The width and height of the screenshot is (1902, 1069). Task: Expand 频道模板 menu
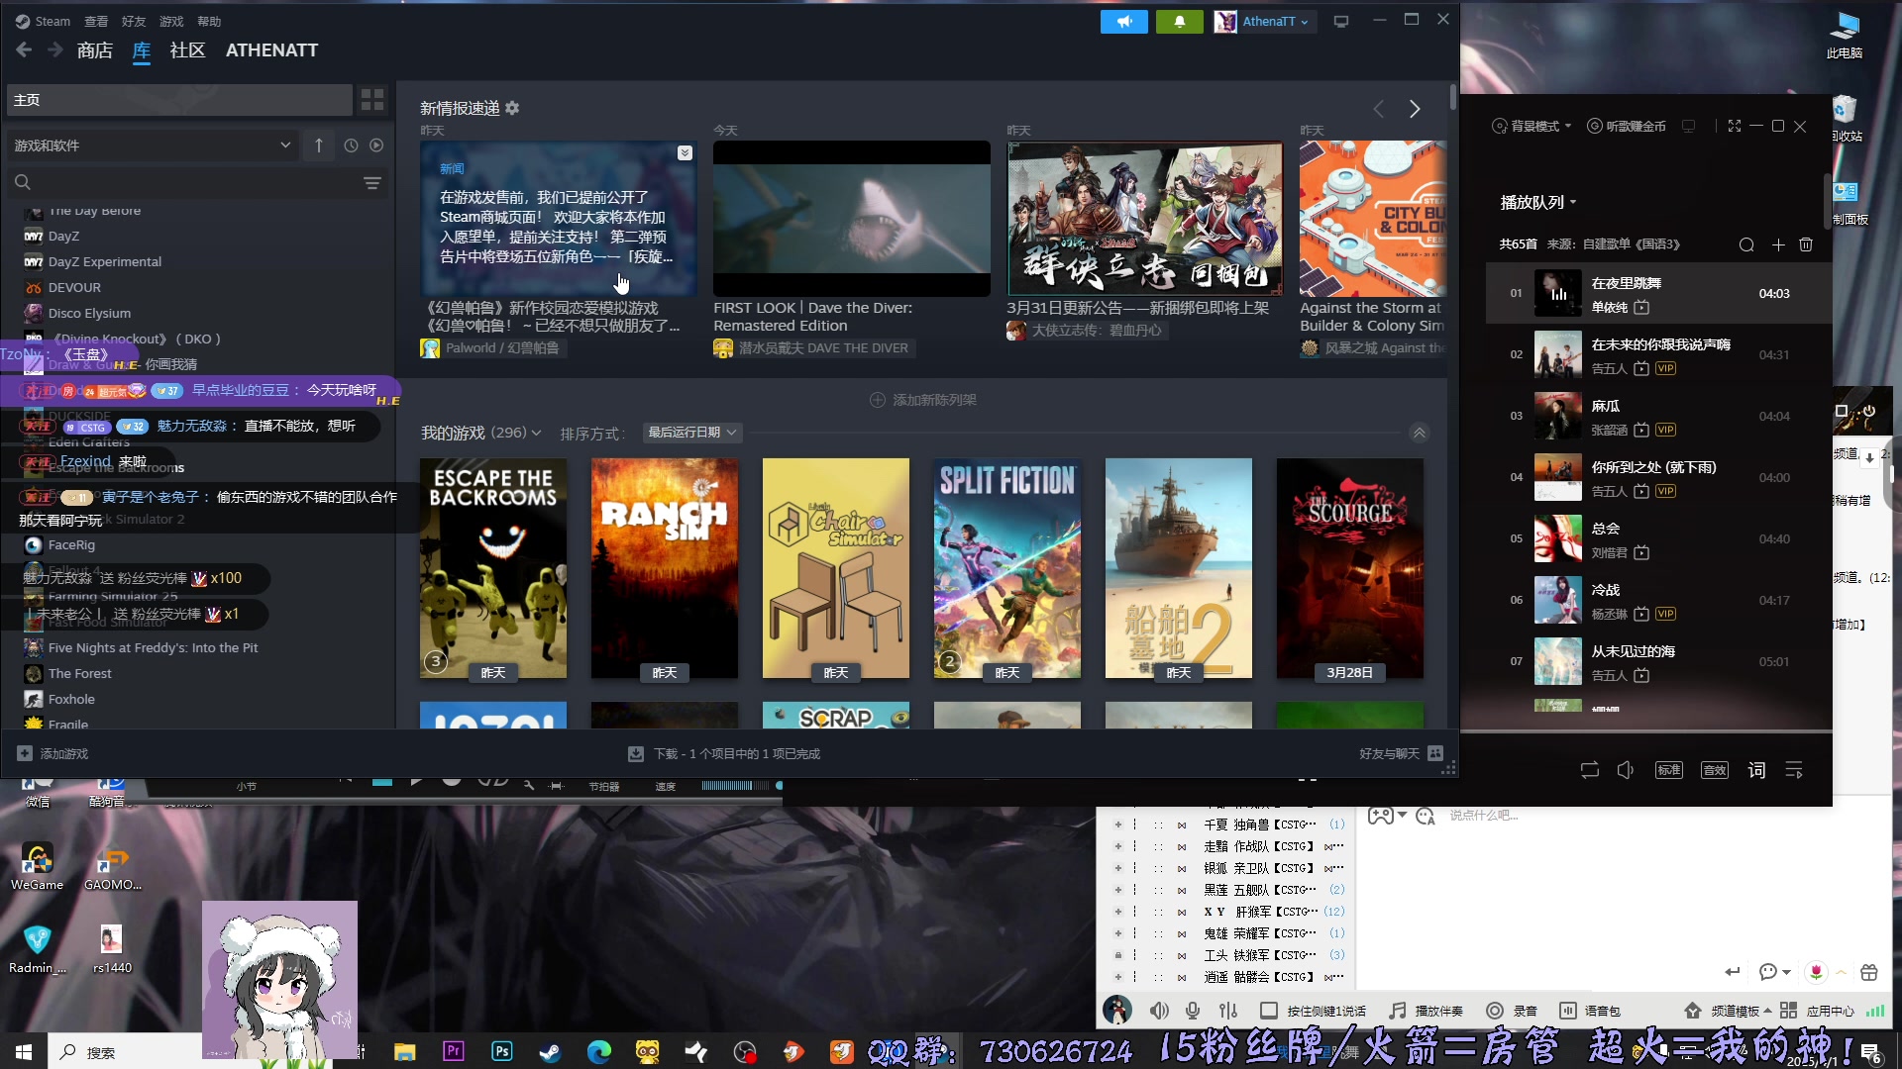point(1729,1011)
